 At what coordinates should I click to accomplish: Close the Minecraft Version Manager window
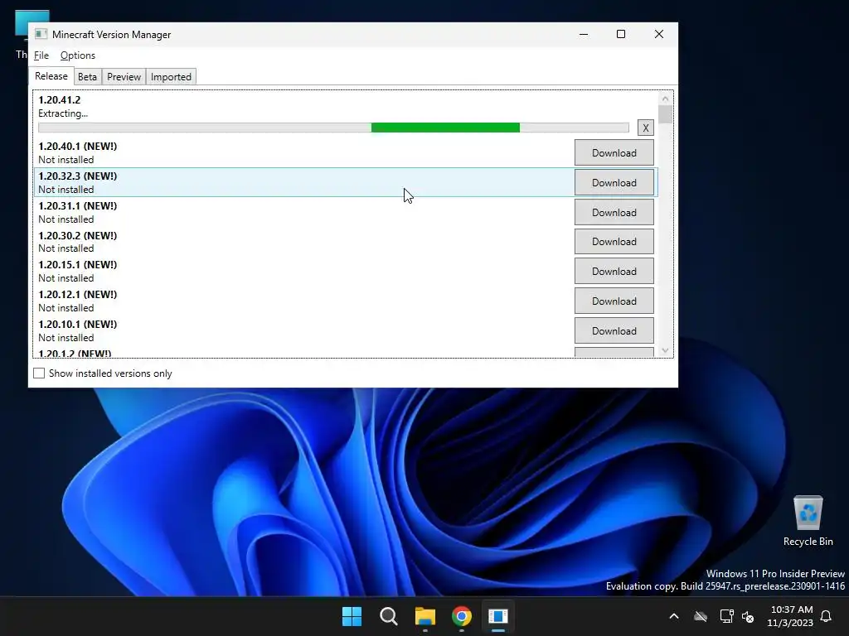[x=659, y=34]
